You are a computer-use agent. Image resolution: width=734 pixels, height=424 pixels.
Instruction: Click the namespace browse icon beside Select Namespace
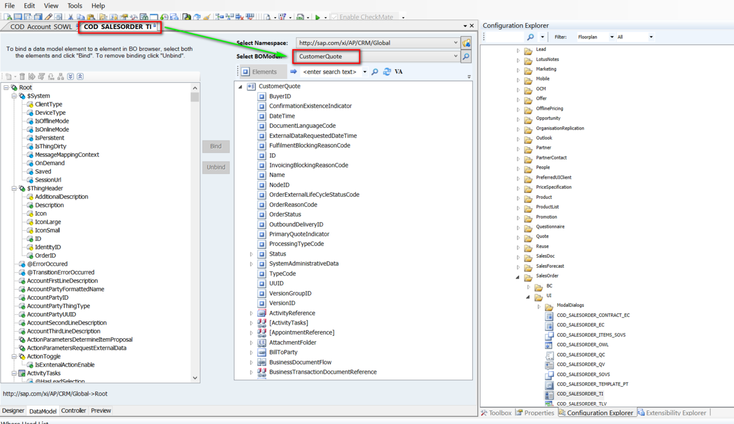point(466,43)
